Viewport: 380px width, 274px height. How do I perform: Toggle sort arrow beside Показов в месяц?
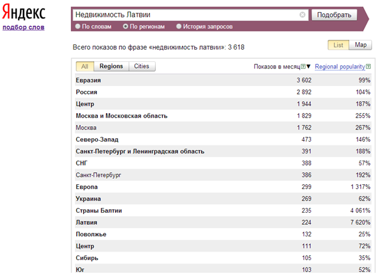point(308,67)
